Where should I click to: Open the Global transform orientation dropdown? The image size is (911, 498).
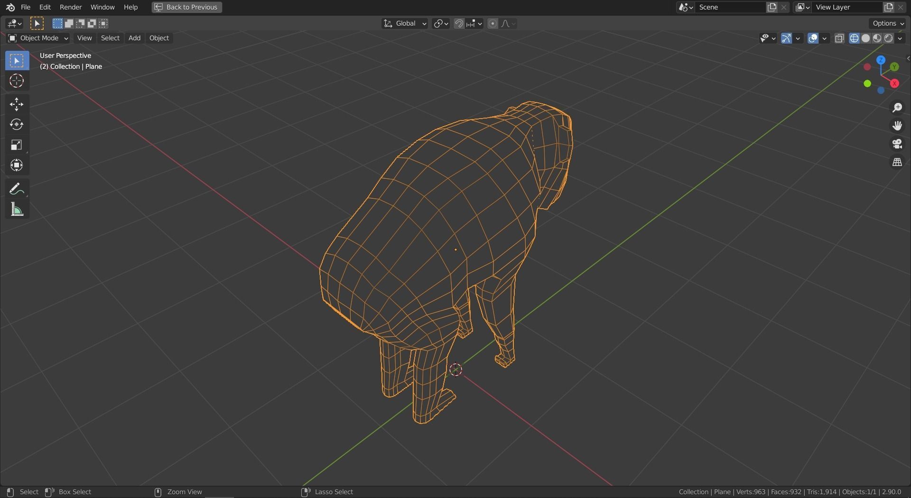click(x=405, y=23)
